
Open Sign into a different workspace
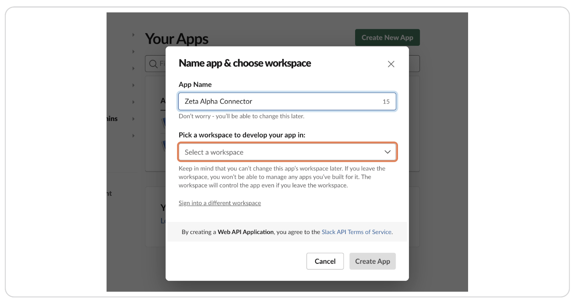[x=219, y=203]
